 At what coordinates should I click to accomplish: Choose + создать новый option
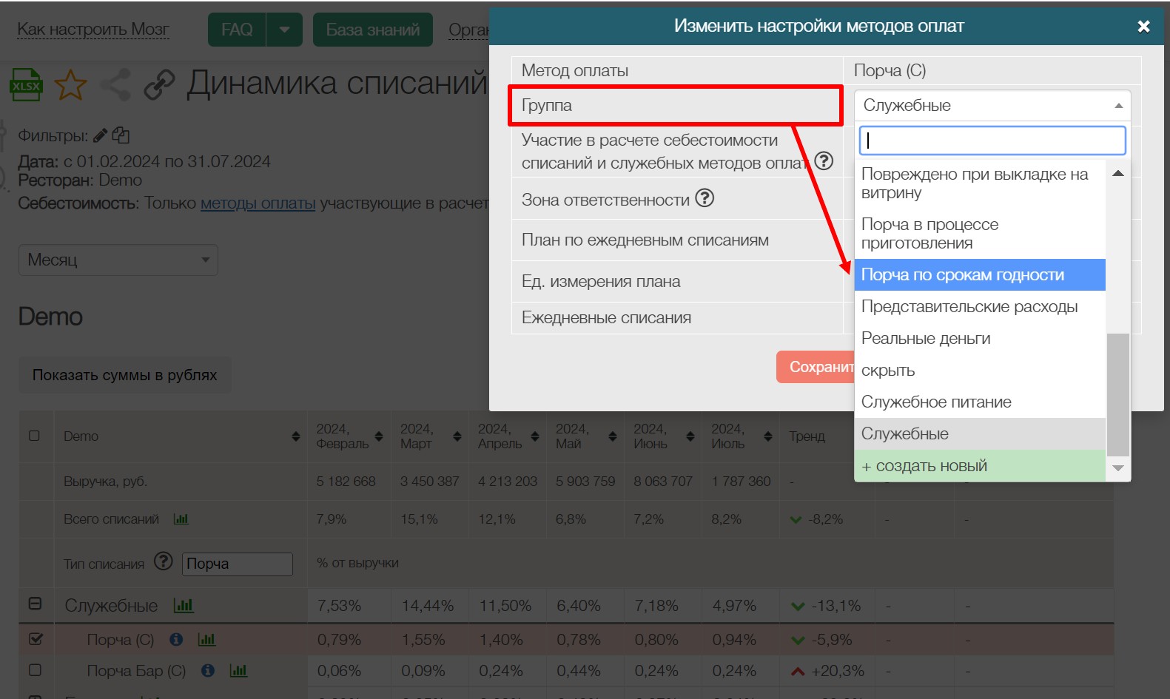coord(979,466)
